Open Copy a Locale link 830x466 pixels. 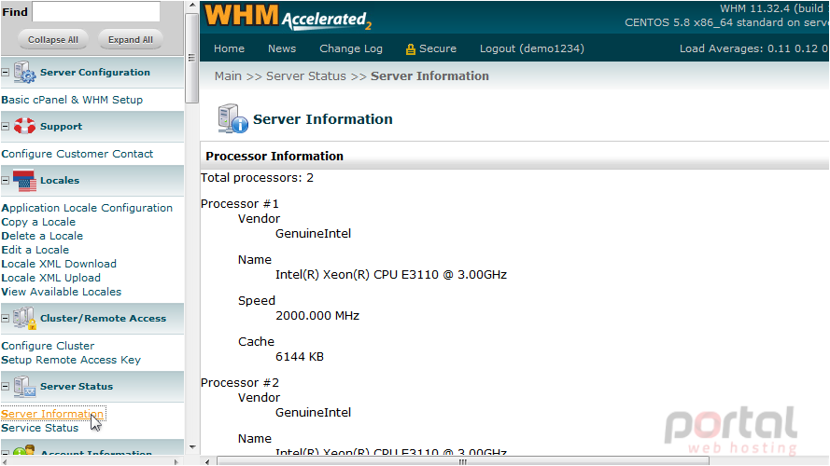tap(38, 222)
